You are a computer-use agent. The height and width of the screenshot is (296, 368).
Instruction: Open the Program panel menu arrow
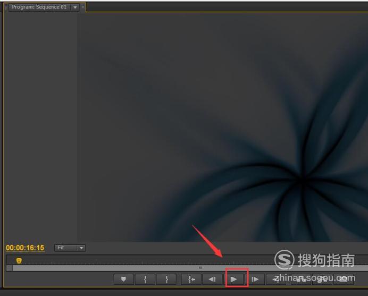75,7
